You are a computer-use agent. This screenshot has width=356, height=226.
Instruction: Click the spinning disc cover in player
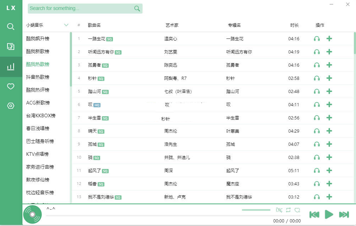coord(32,215)
